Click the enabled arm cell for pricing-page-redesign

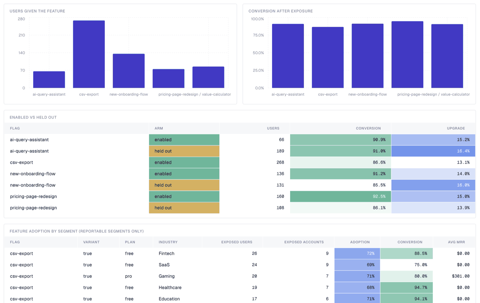coord(184,196)
